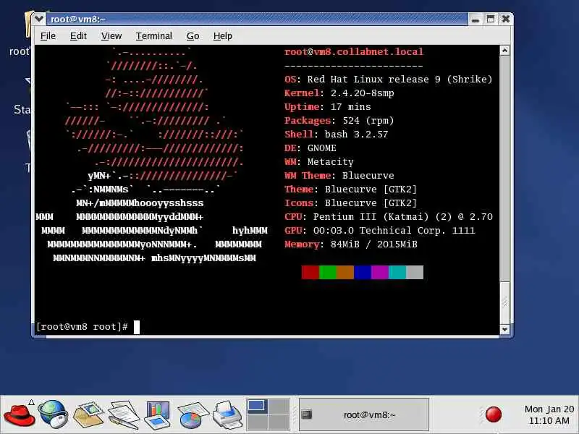
Task: Close the root@vm8 terminal window
Action: tap(505, 20)
